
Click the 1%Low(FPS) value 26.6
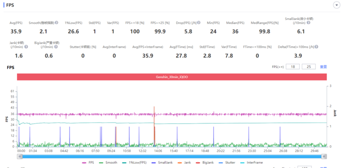73,32
